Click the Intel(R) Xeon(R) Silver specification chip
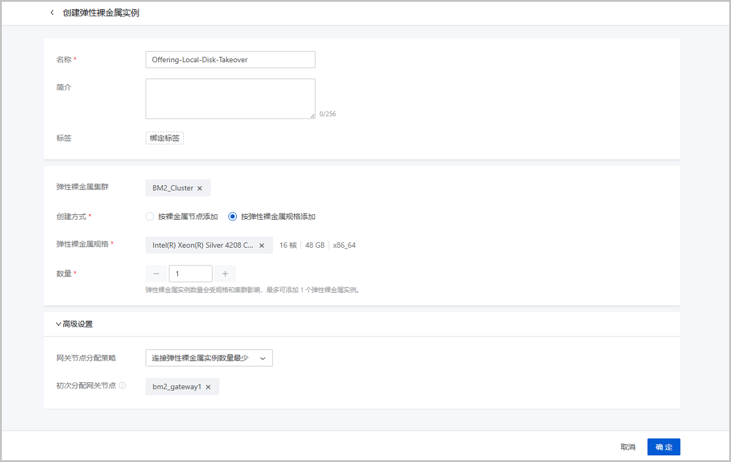Viewport: 731px width, 462px height. click(202, 245)
